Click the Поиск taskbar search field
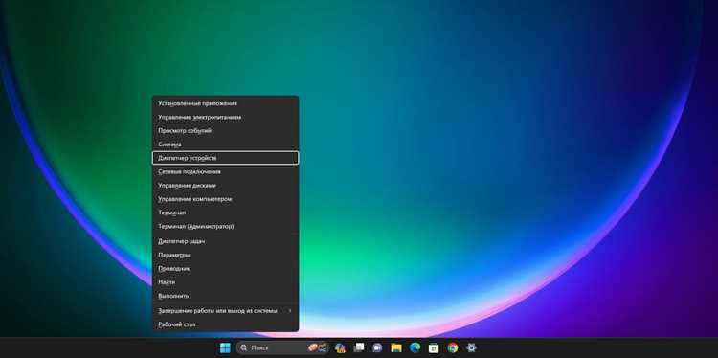718x358 pixels. [282, 347]
